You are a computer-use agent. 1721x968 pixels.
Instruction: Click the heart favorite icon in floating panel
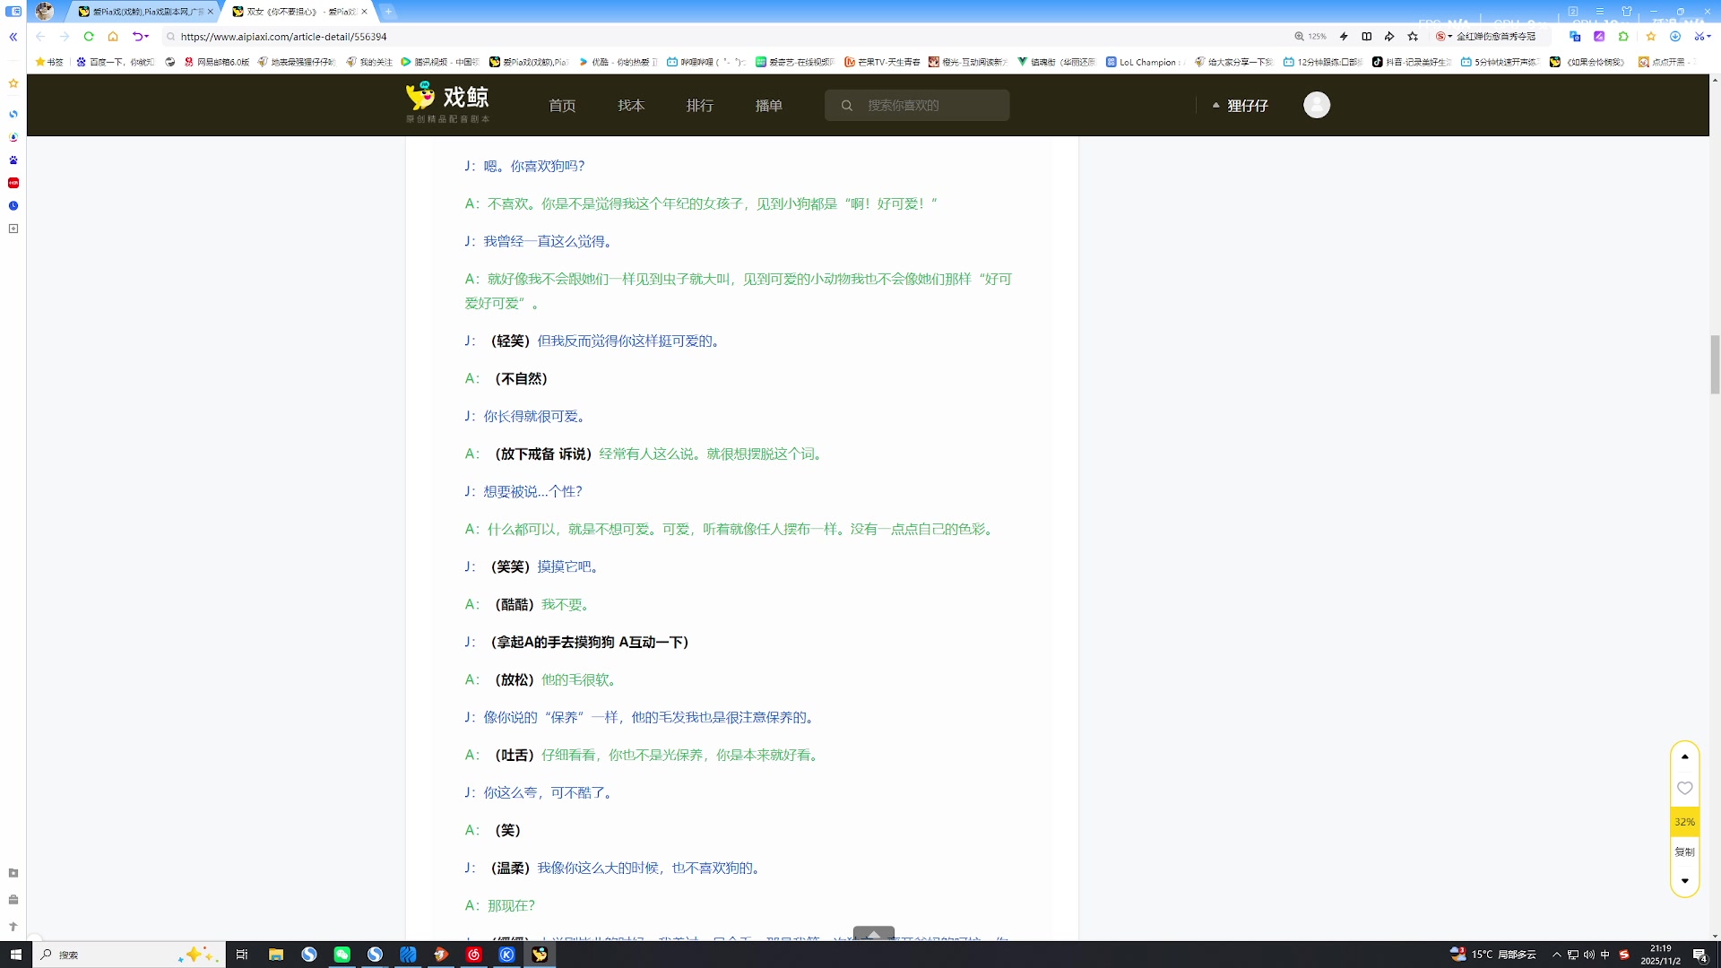(1684, 789)
